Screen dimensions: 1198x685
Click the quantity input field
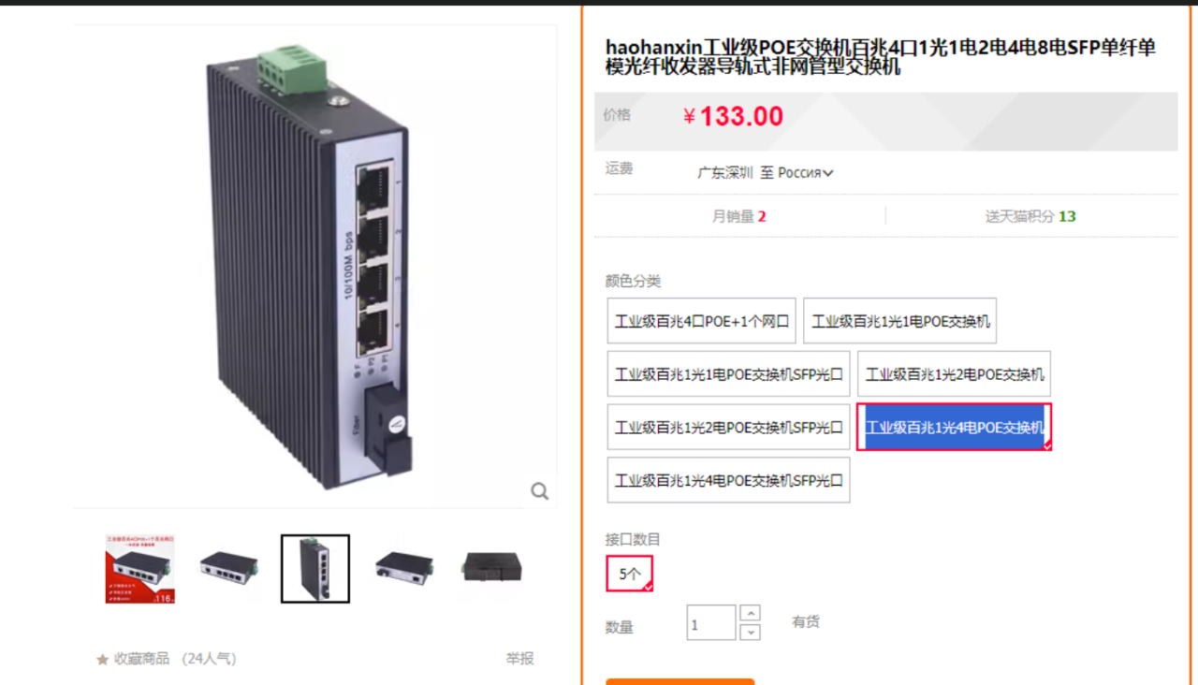pyautogui.click(x=711, y=623)
